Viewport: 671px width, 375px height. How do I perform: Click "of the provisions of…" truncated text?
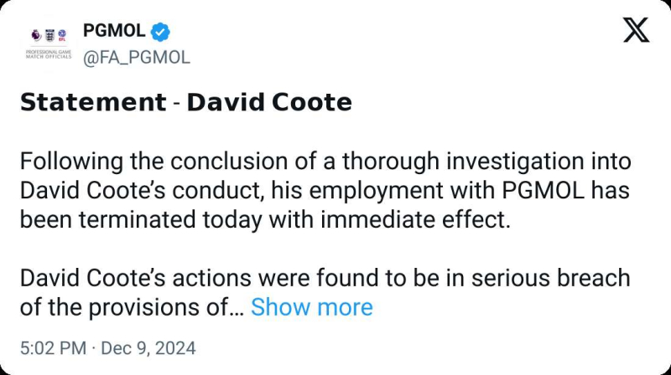[x=131, y=307]
